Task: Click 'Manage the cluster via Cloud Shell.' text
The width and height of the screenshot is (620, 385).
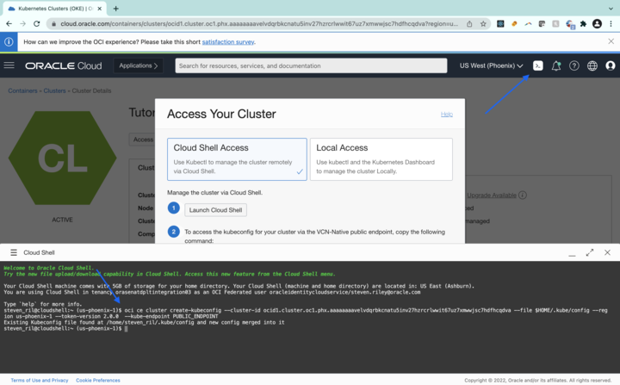Action: coord(214,193)
